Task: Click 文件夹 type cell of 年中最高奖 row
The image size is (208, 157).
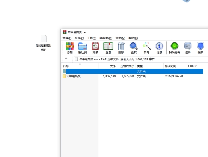Action: (x=141, y=76)
